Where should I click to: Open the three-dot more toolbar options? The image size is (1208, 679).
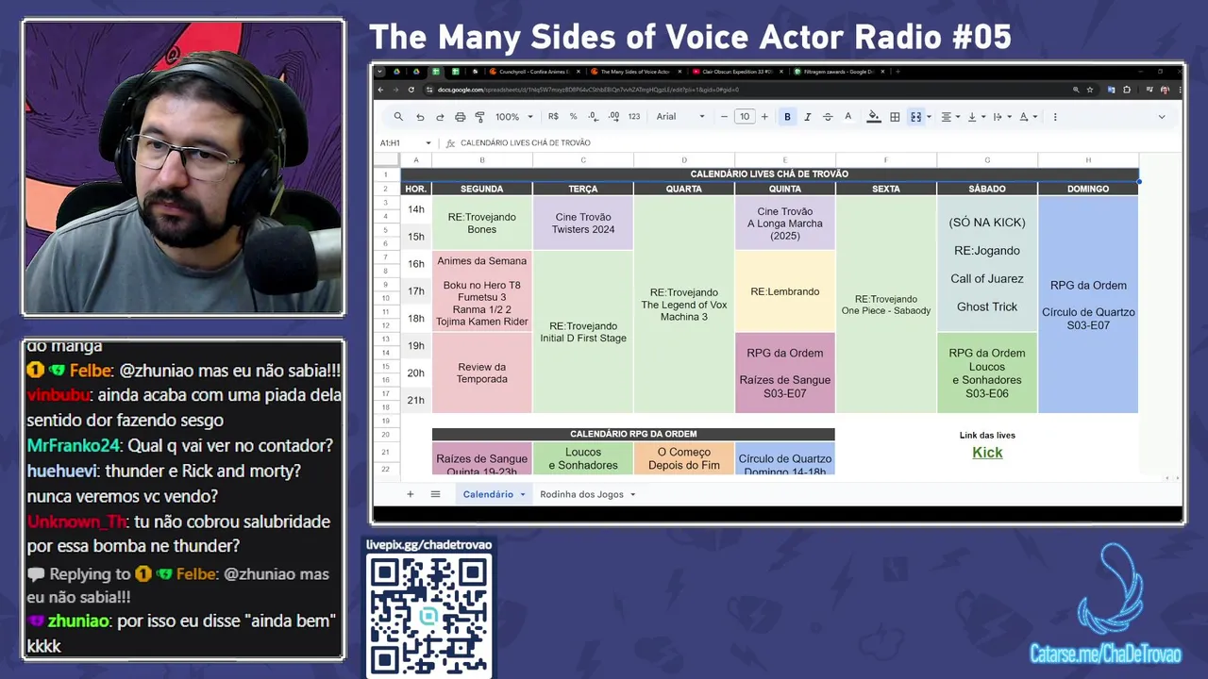coord(1055,117)
